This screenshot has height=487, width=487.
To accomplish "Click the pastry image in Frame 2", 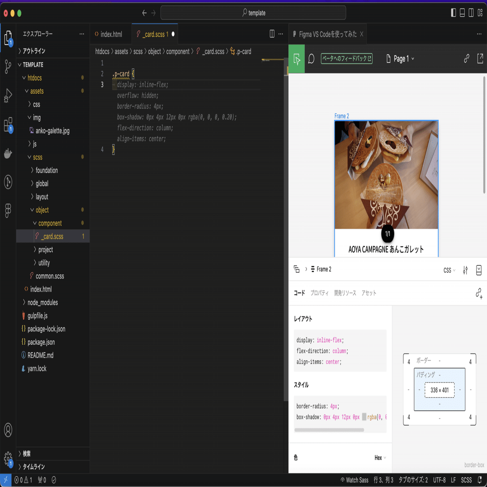I will point(386,175).
